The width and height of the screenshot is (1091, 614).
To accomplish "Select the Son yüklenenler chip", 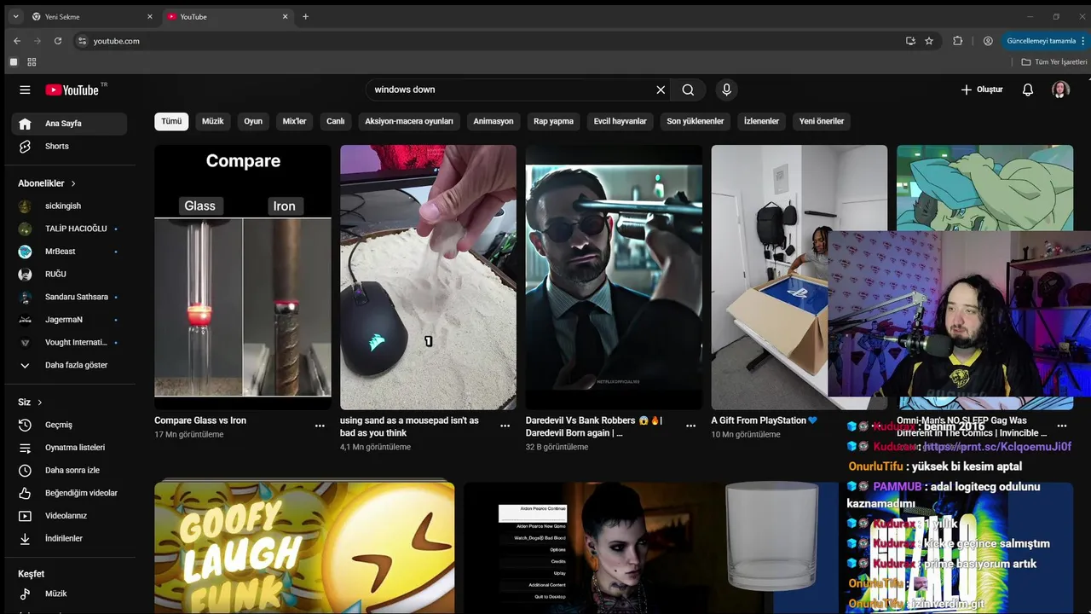I will (x=696, y=121).
